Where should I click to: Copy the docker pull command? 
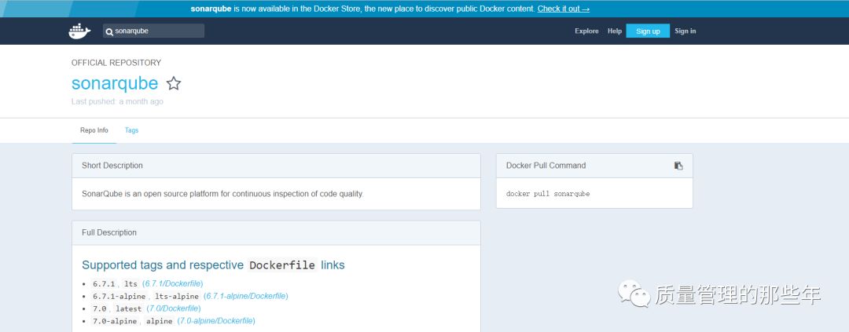(678, 166)
